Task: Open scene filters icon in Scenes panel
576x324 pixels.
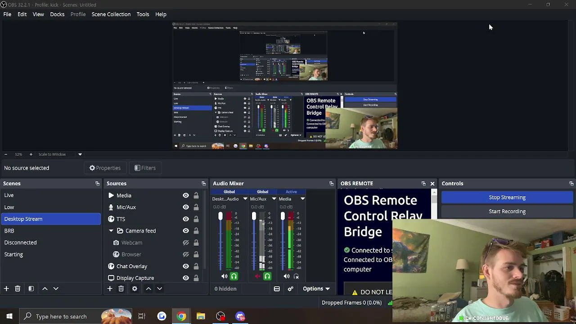Action: point(31,288)
